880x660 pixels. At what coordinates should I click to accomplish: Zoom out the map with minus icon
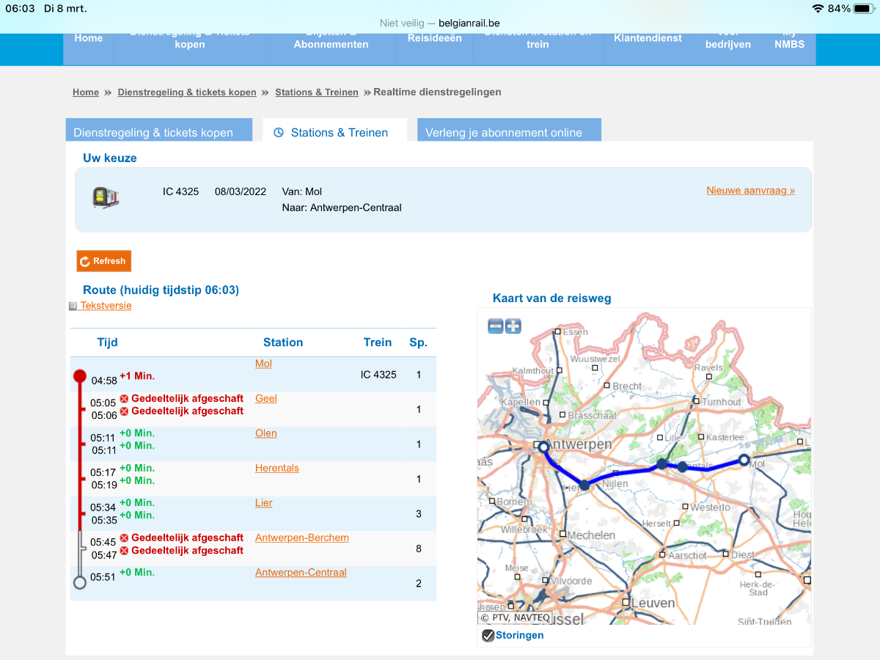(x=496, y=326)
